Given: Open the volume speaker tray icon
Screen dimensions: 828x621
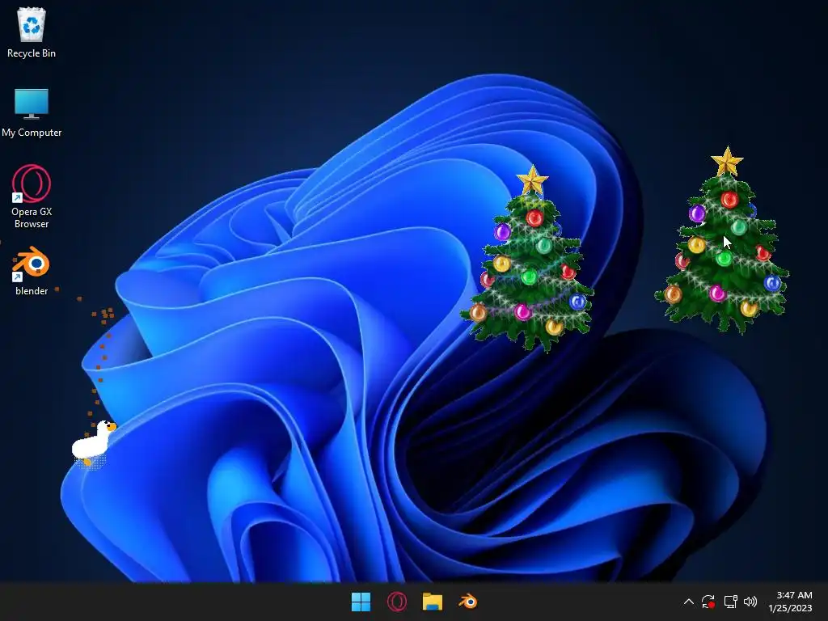Looking at the screenshot, I should pyautogui.click(x=750, y=602).
